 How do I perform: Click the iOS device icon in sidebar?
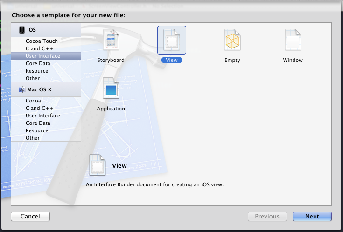click(x=21, y=30)
